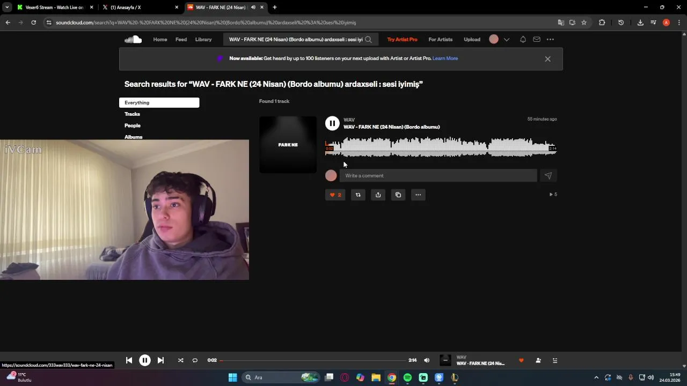Switch to Vexer6 Stream tab
687x386 pixels.
(54, 8)
